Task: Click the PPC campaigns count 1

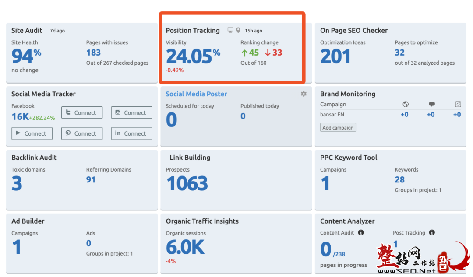Action: [x=325, y=183]
